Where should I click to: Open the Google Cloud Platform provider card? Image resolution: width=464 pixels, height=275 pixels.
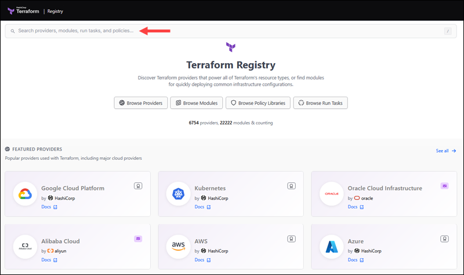[x=78, y=194]
